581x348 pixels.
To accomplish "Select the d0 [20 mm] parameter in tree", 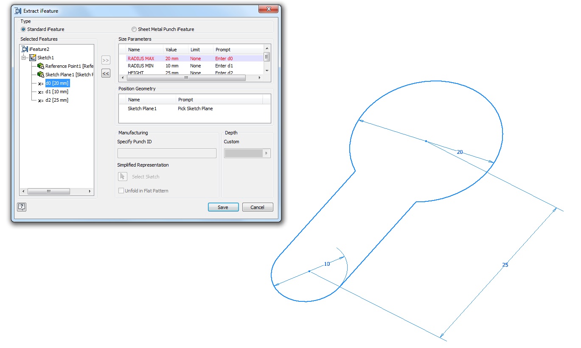I will click(x=57, y=83).
